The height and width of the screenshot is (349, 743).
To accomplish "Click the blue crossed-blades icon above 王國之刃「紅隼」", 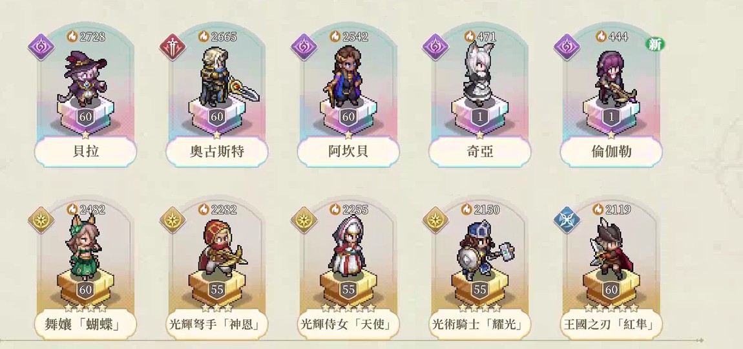I will click(x=567, y=220).
